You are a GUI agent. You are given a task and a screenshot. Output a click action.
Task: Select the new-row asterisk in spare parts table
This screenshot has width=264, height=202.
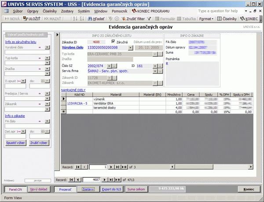[63, 112]
